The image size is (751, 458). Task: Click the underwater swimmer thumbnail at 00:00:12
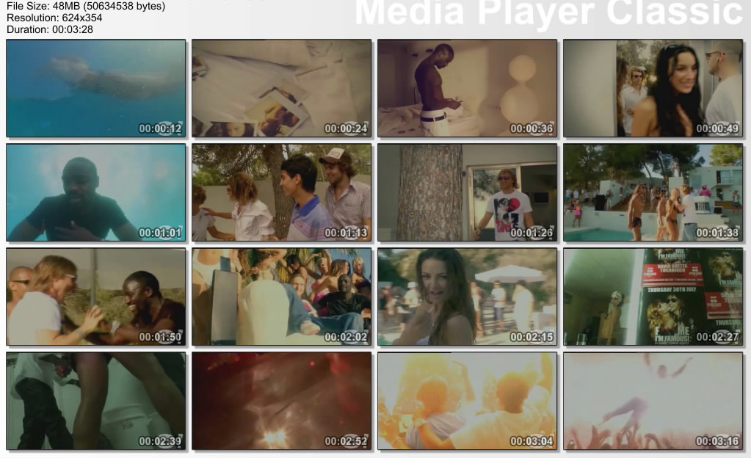pos(96,88)
